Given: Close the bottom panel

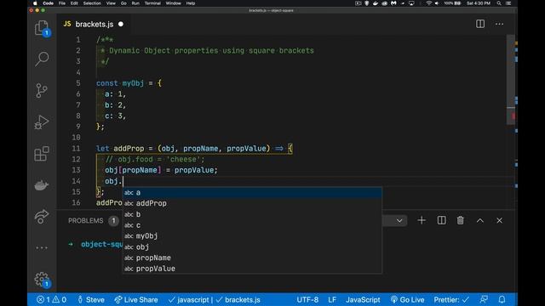Looking at the screenshot, I should click(500, 220).
